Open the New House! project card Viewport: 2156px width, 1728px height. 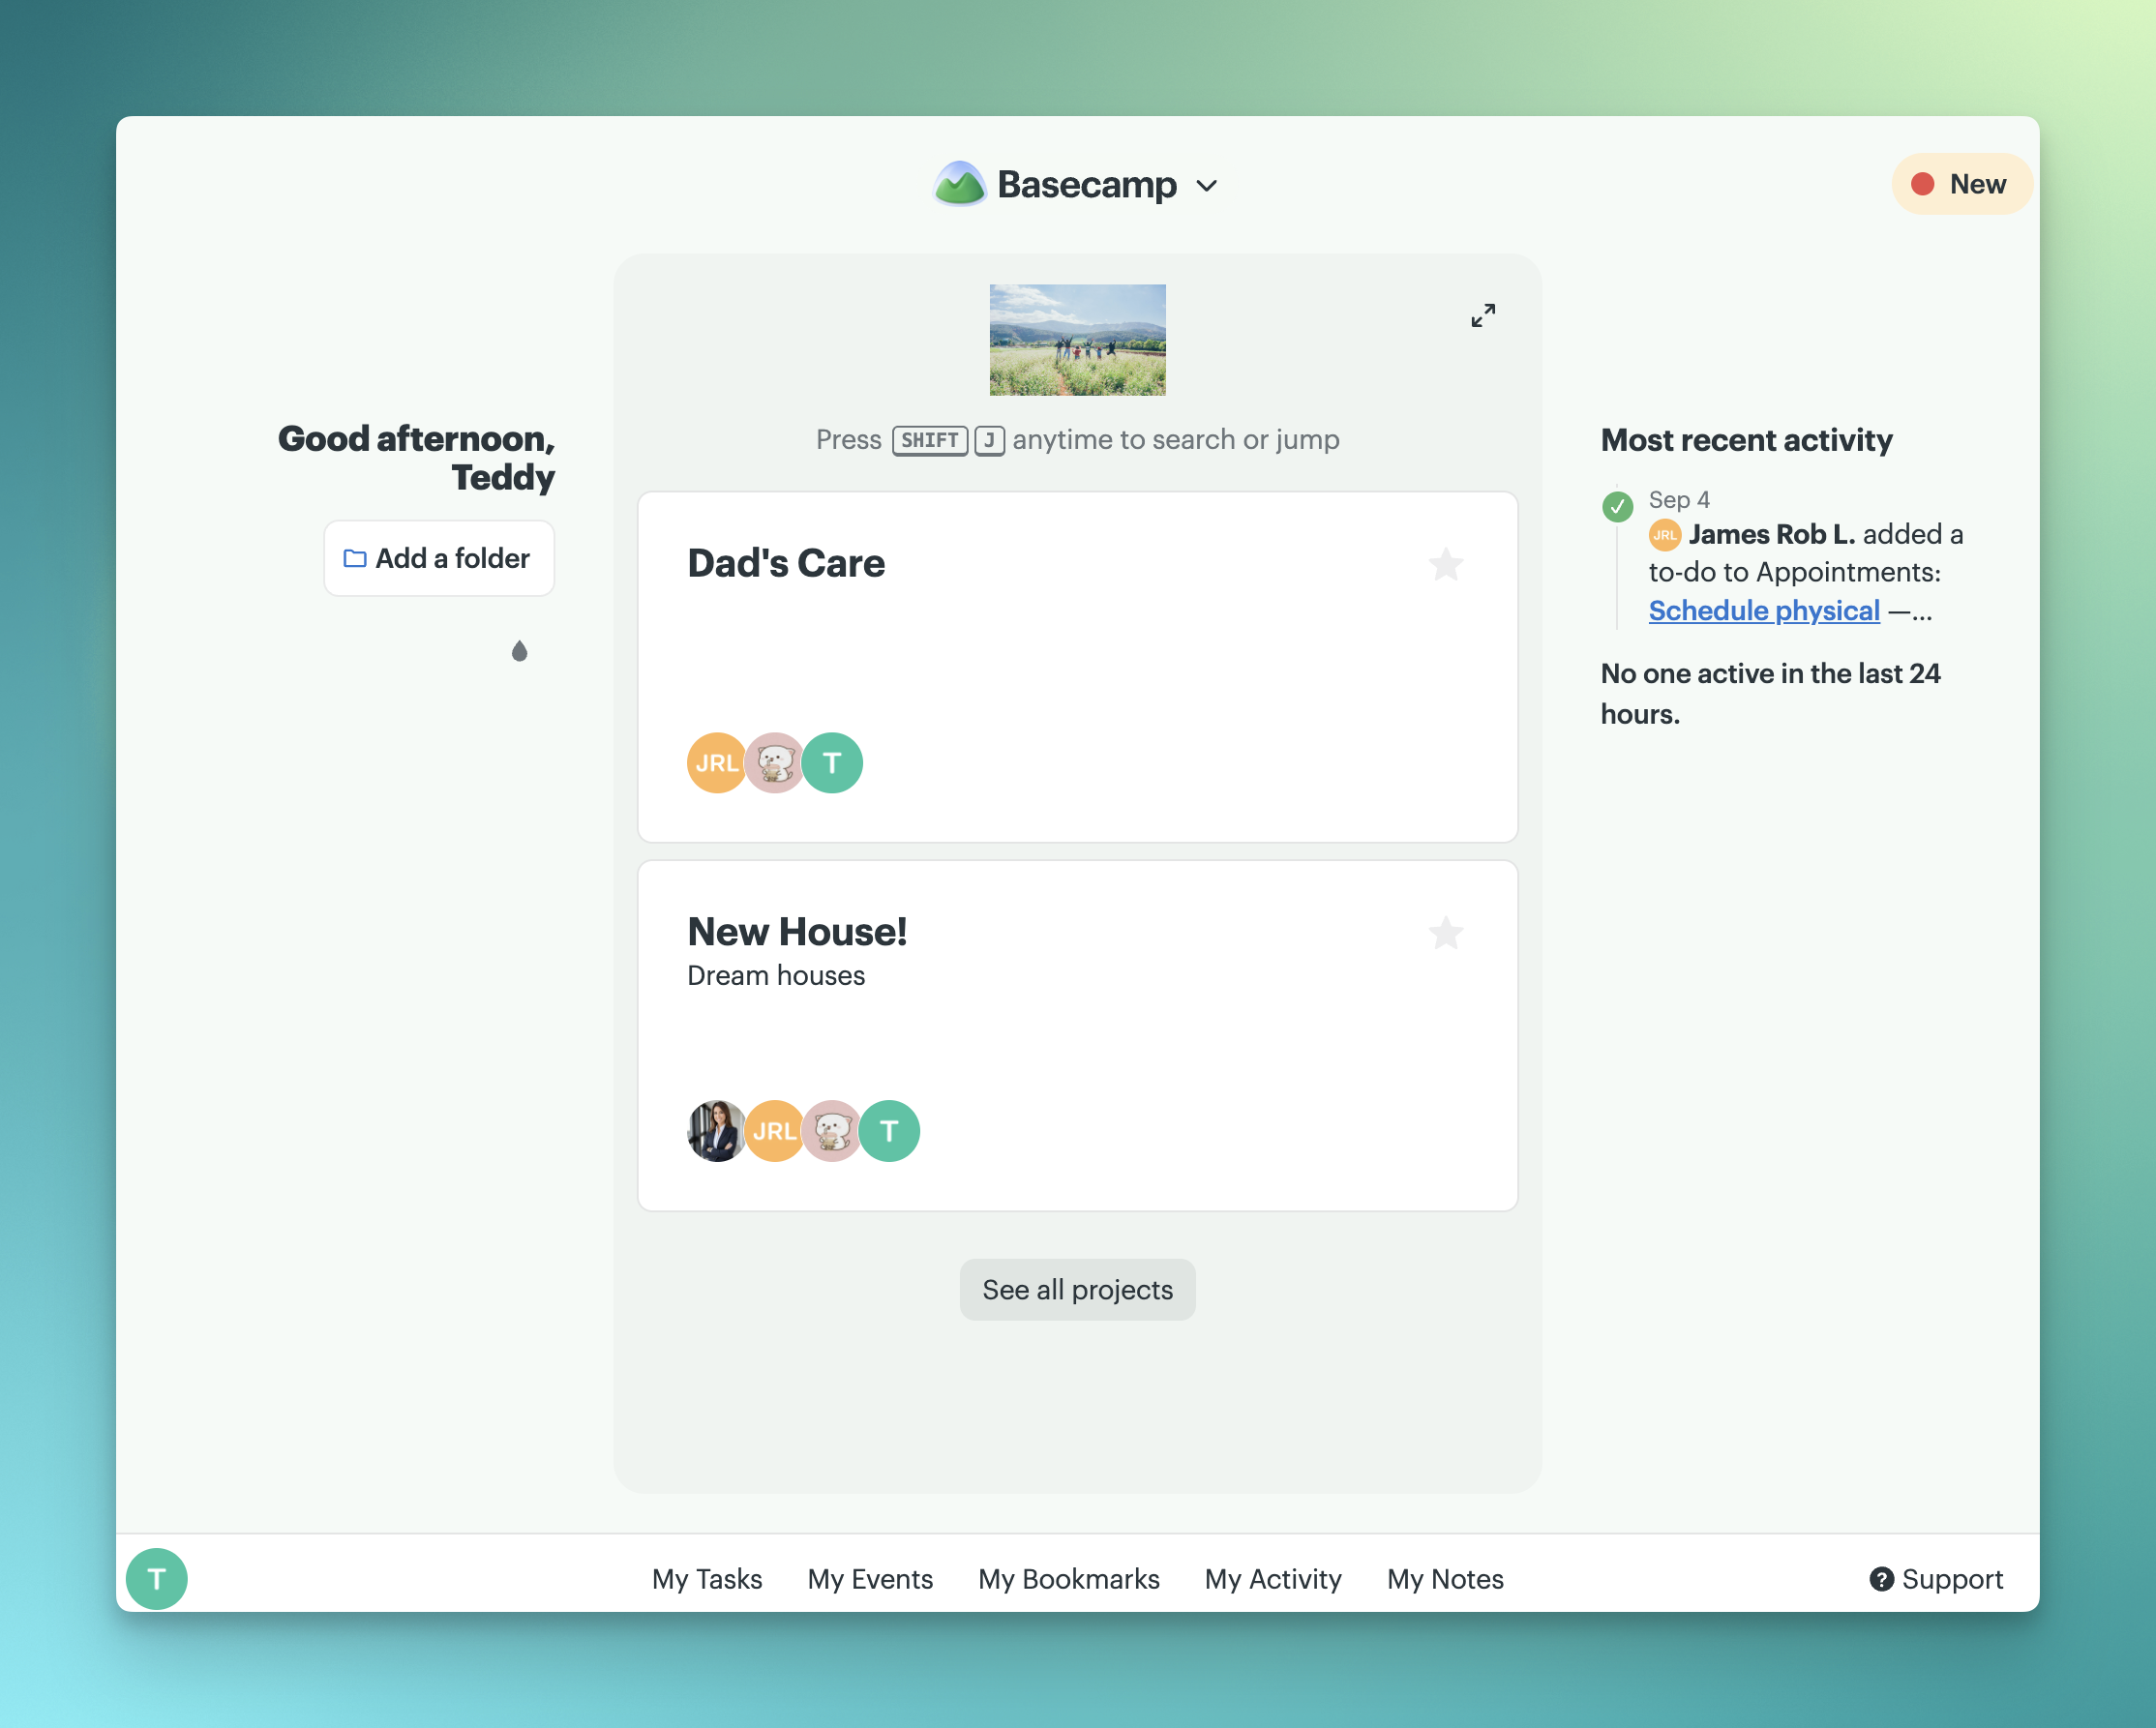pyautogui.click(x=1077, y=1036)
